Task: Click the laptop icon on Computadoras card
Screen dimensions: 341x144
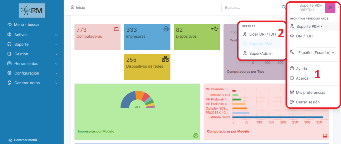Action: (116, 29)
